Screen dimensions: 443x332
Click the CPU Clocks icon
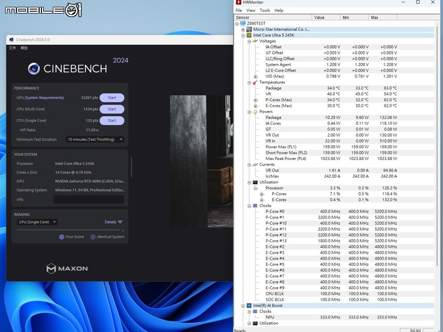[x=255, y=206]
